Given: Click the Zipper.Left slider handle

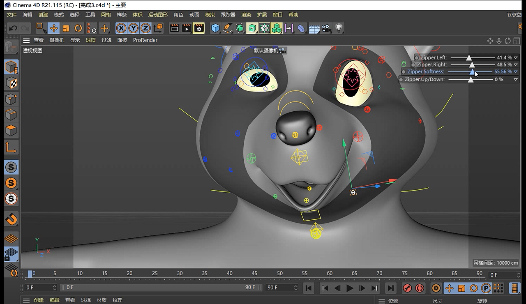Looking at the screenshot, I should point(468,58).
